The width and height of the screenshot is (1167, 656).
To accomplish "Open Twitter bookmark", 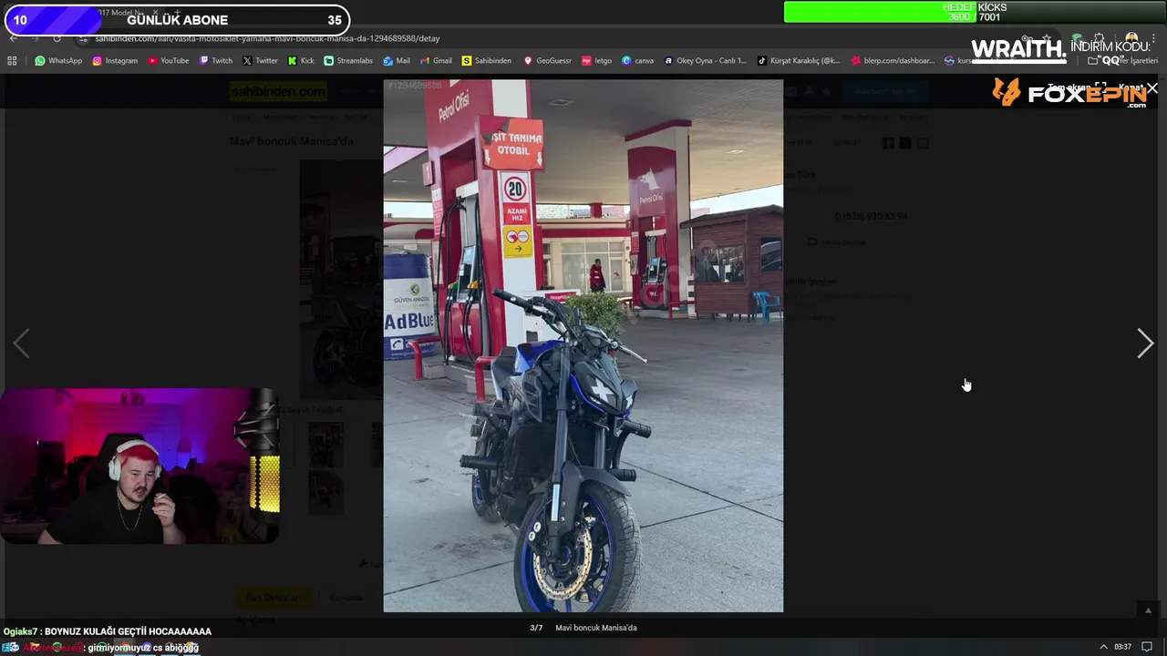I will pos(260,61).
